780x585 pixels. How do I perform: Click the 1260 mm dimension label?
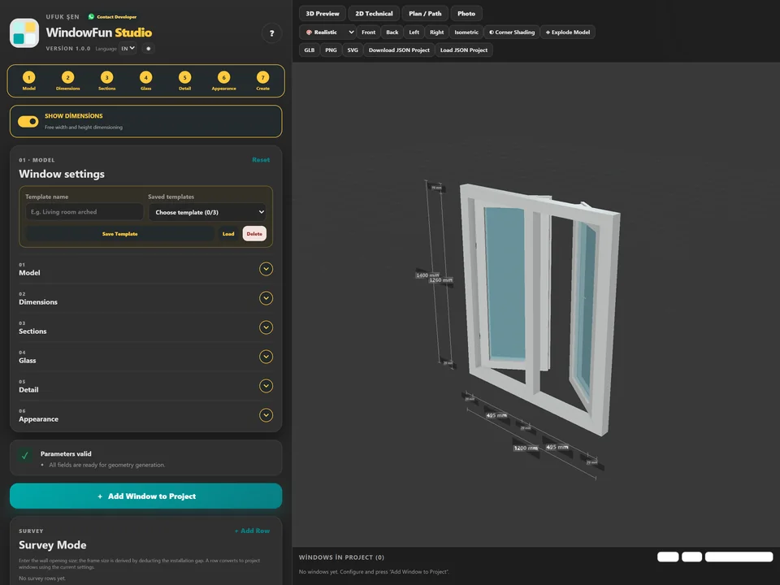coord(440,280)
